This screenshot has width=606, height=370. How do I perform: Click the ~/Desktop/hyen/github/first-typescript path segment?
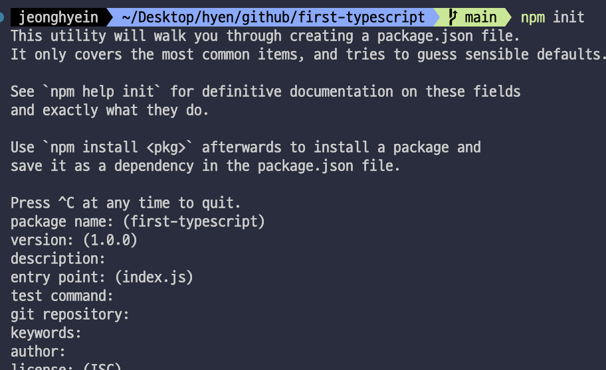[273, 17]
